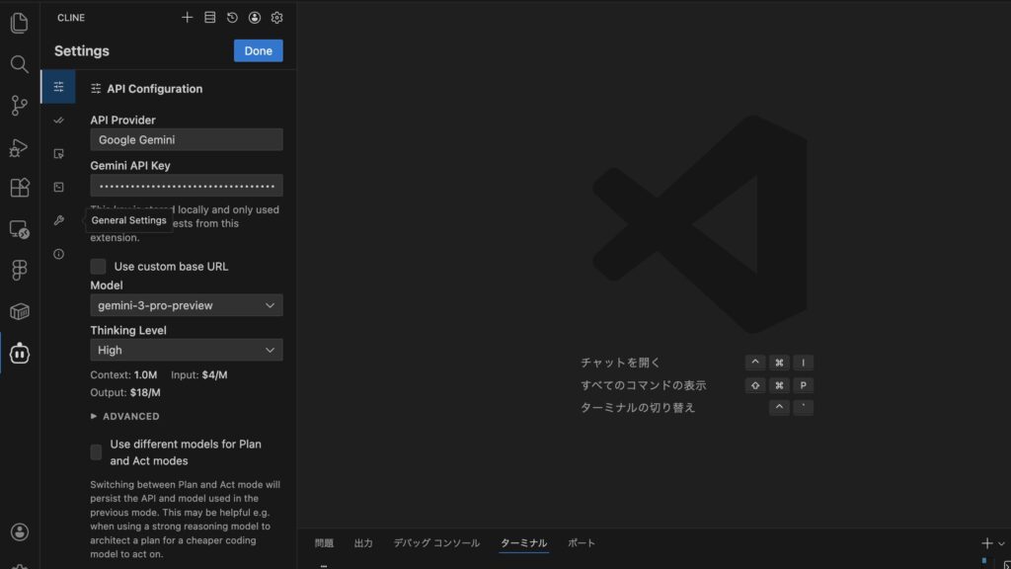
Task: Open the Source Control view in activity bar
Action: coord(19,106)
